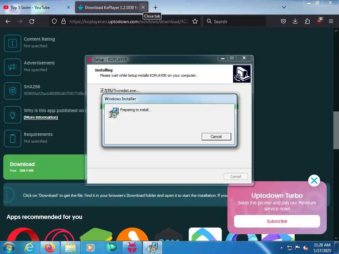The width and height of the screenshot is (339, 254).
Task: Close the Top 5 Swim YouTube tab
Action: [x=68, y=7]
